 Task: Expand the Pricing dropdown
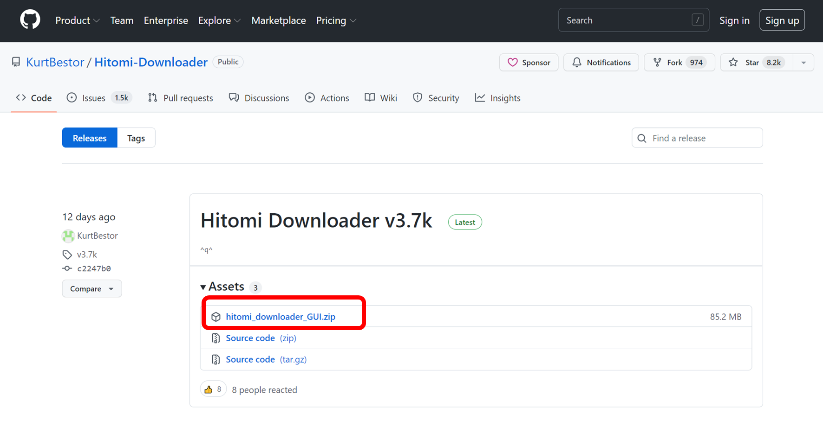coord(336,20)
